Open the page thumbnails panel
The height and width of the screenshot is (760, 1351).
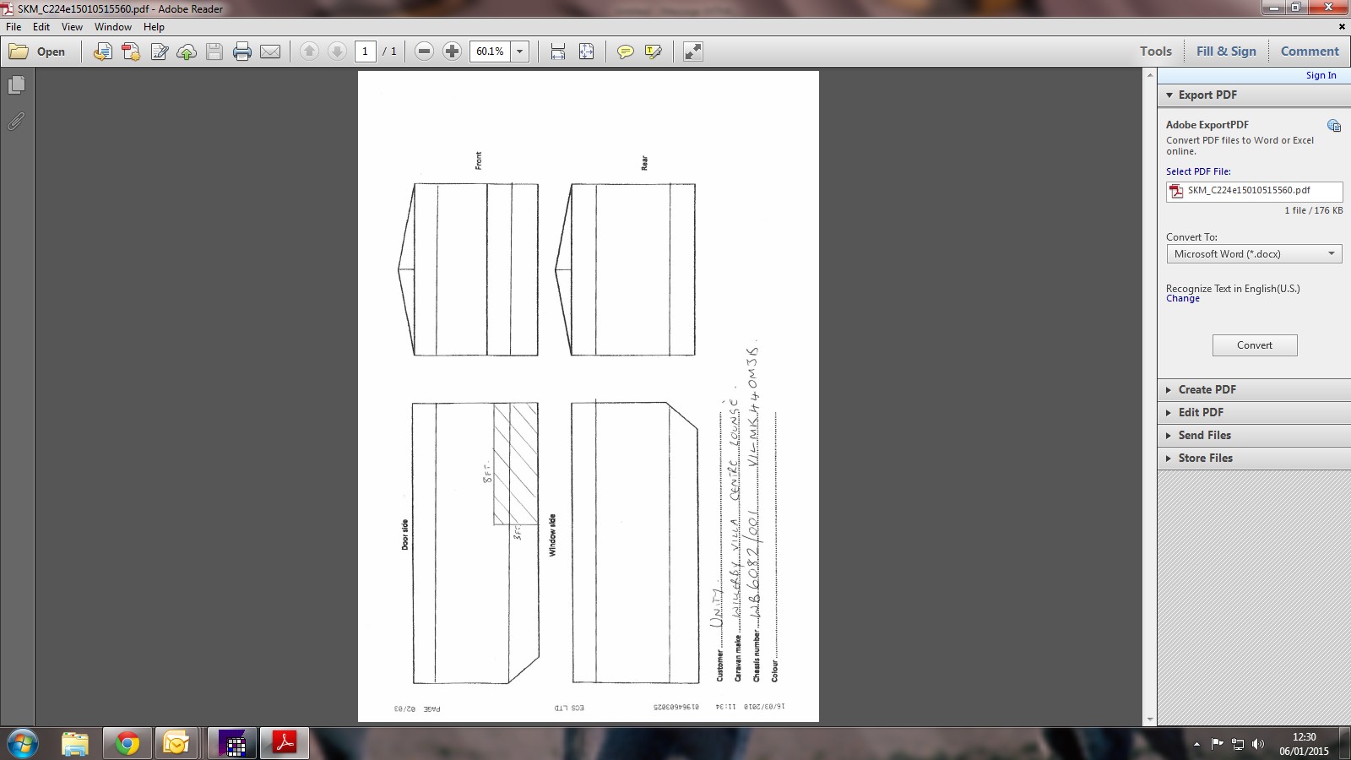pyautogui.click(x=16, y=85)
